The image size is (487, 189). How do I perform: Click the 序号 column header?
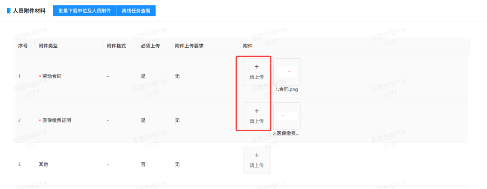pyautogui.click(x=23, y=46)
